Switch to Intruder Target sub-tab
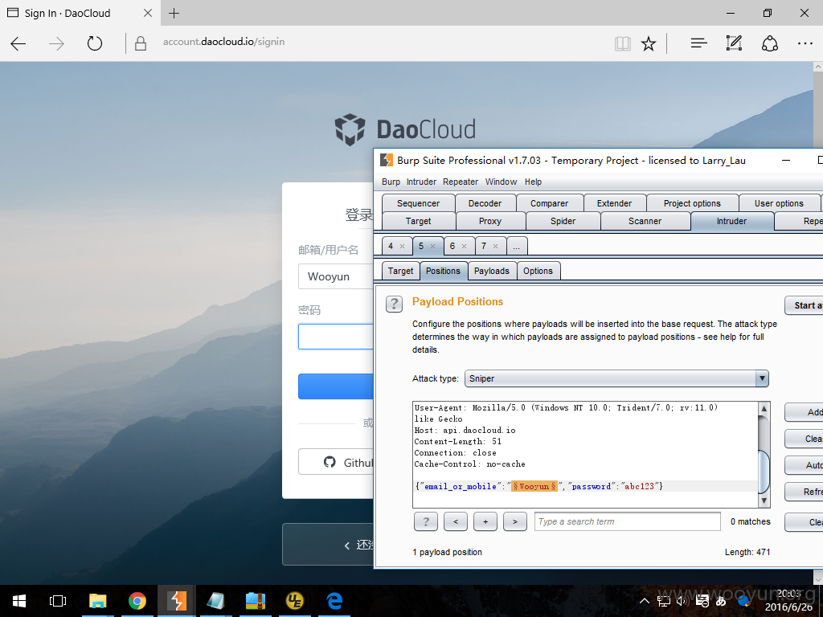This screenshot has width=823, height=617. pos(400,271)
